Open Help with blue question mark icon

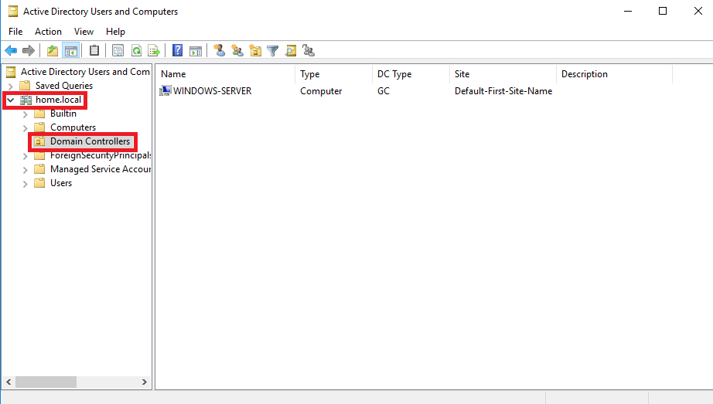177,50
